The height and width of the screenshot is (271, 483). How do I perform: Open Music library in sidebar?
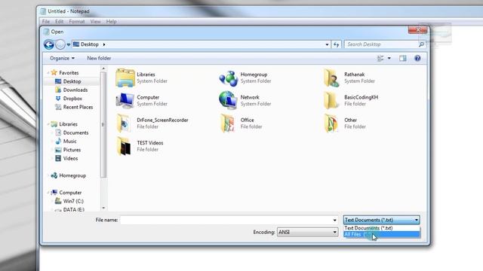click(x=66, y=142)
